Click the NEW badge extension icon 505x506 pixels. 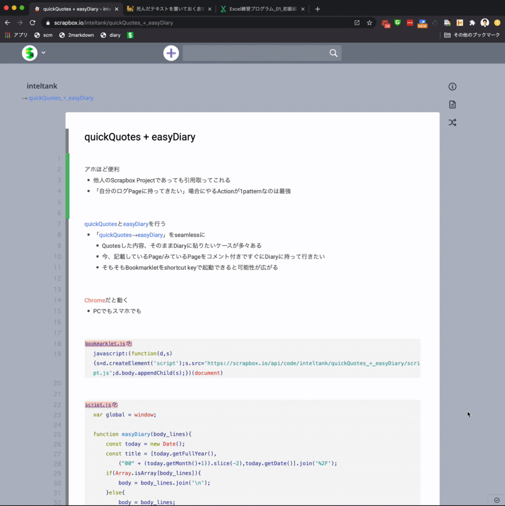[422, 23]
